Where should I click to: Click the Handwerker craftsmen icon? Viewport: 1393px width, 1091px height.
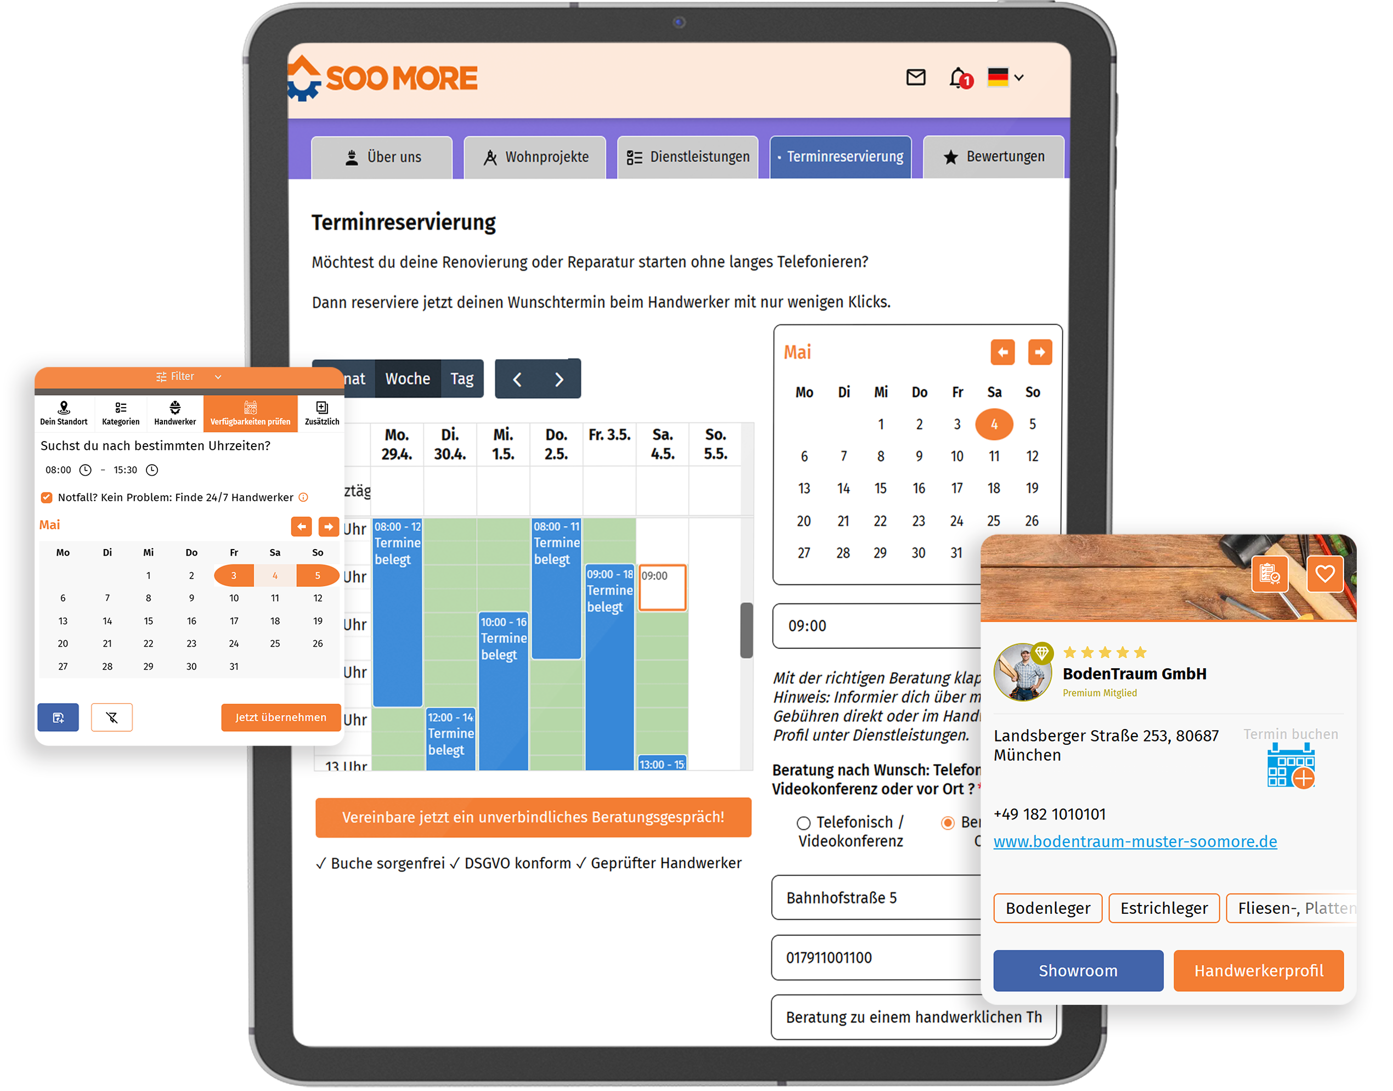(173, 409)
